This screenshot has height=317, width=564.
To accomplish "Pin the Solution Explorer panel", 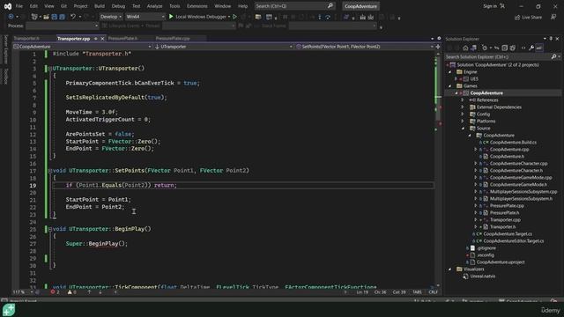I will click(551, 39).
